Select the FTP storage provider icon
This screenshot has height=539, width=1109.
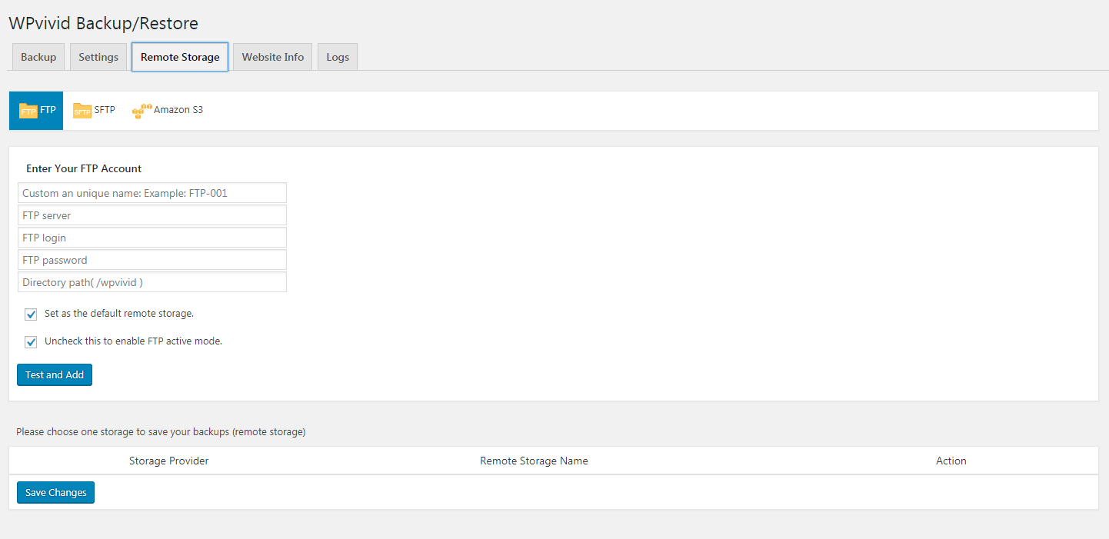click(x=35, y=110)
